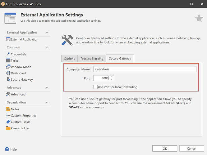Select Custom Properties in sidebar
The image size is (207, 155).
click(23, 116)
